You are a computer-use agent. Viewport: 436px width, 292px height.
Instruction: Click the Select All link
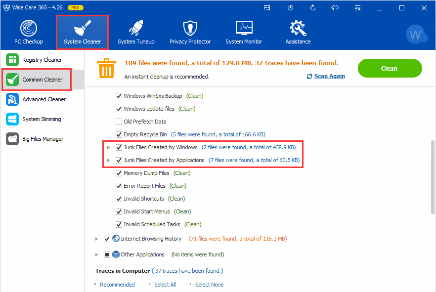coord(165,285)
